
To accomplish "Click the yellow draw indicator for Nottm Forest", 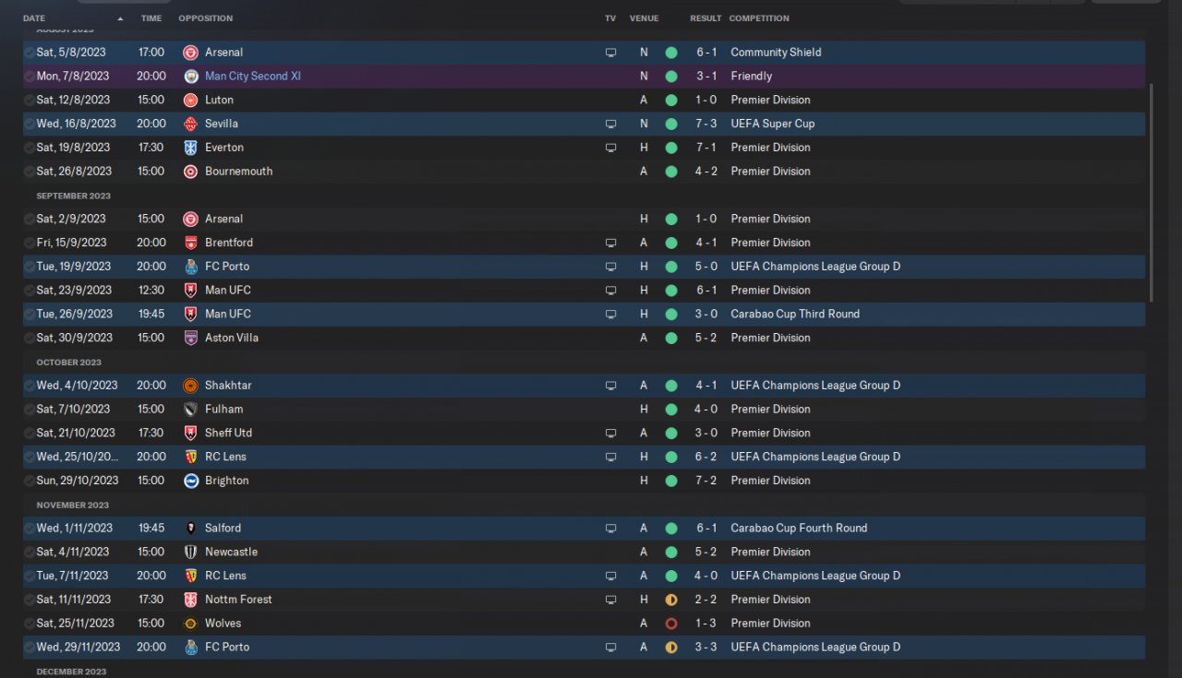I will click(x=671, y=600).
